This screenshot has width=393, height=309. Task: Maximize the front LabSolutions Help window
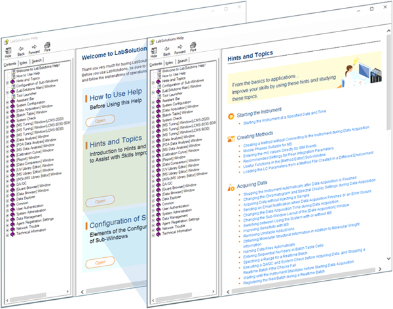[x=371, y=9]
